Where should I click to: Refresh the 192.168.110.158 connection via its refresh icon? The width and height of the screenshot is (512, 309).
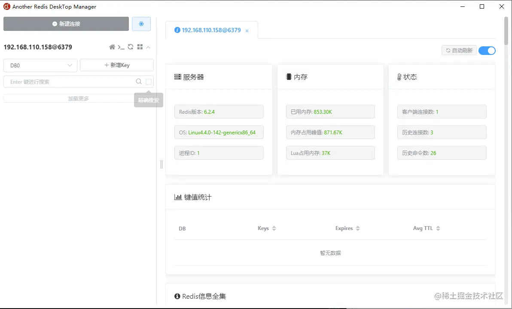[x=131, y=47]
